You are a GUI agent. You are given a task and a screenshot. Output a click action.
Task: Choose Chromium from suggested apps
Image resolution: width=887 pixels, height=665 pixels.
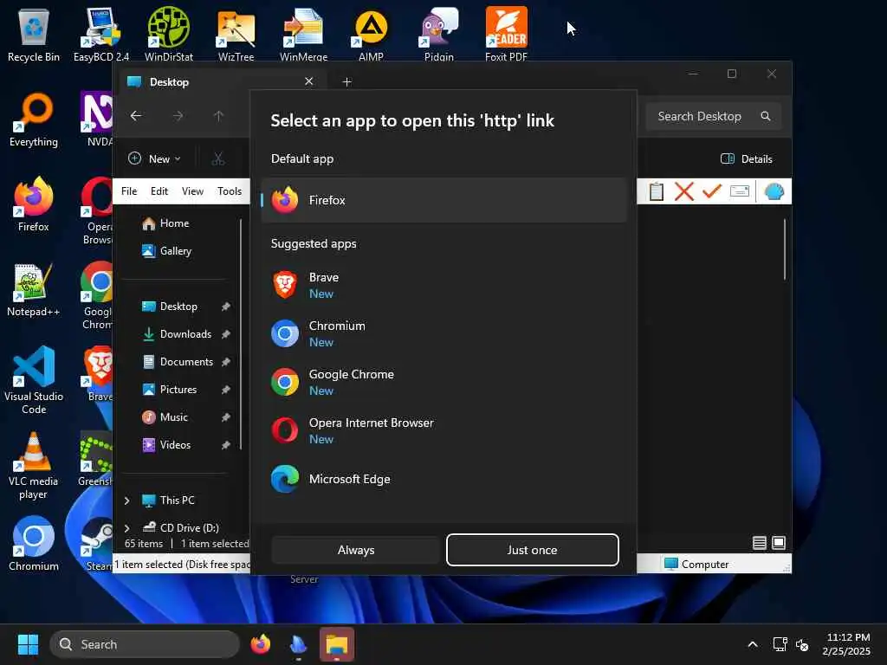(x=443, y=333)
